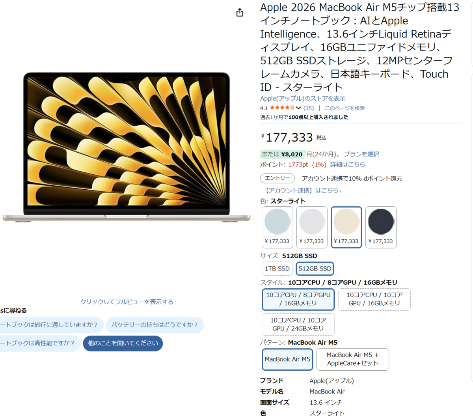Click the MacBook Air product image thumbnail
Viewport: 473px width, 420px height.
tap(127, 147)
